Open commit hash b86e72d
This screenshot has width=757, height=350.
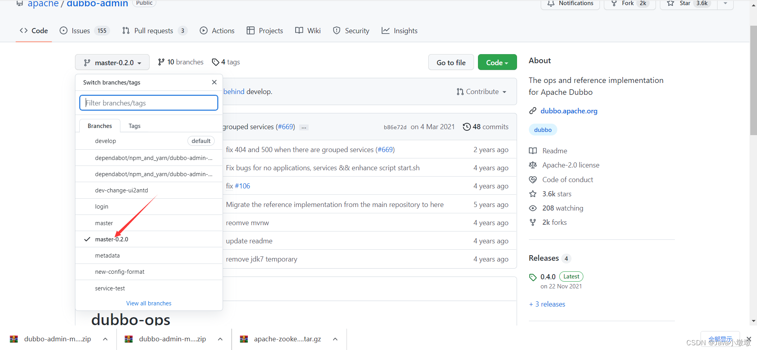395,127
